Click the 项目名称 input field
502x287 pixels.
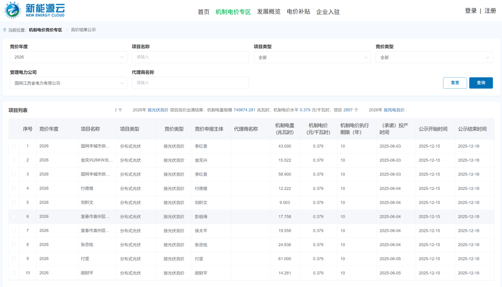point(190,57)
